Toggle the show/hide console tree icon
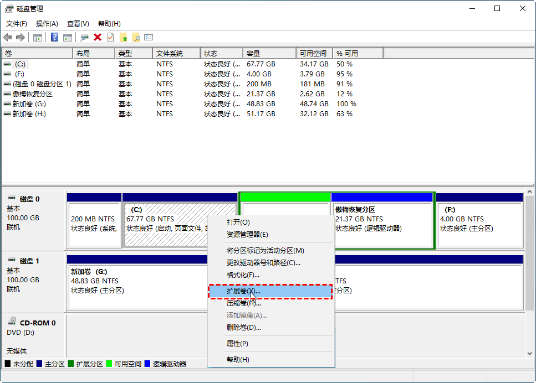This screenshot has width=536, height=383. click(x=38, y=37)
